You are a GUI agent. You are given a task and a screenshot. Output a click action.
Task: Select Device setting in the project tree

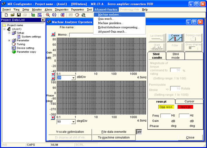pos(26,48)
